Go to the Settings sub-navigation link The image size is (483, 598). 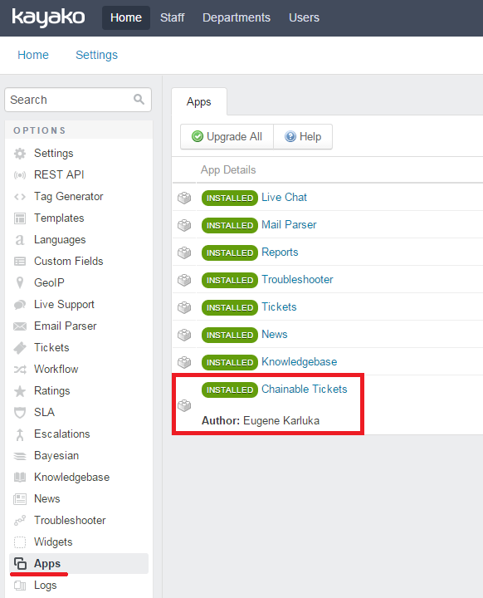pos(97,55)
